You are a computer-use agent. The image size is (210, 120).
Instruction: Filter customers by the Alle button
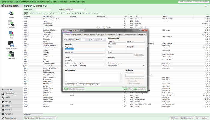(x=26, y=13)
